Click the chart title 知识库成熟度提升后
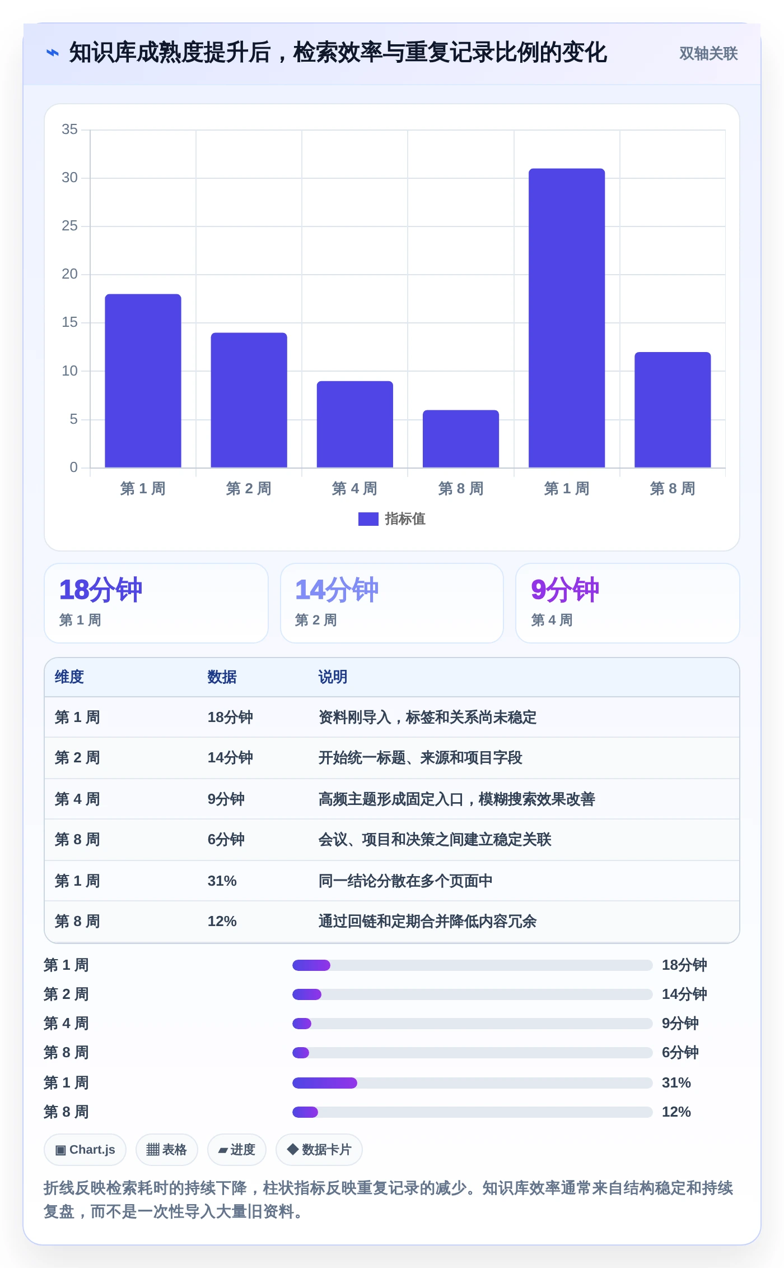This screenshot has height=1268, width=784. pos(170,53)
